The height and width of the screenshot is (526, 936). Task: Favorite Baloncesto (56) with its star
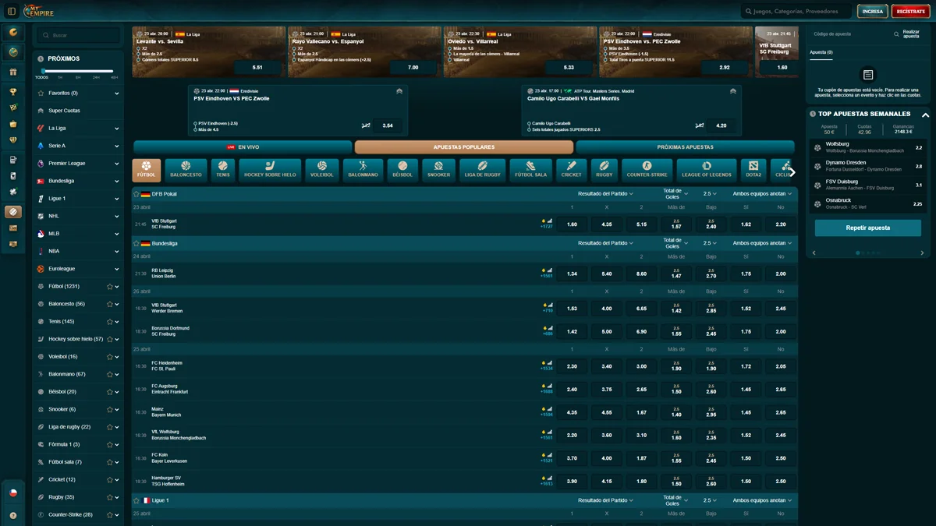point(110,304)
